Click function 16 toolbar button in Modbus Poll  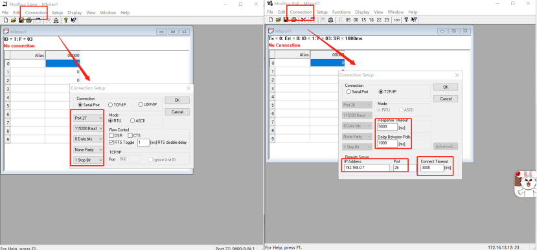[371, 20]
